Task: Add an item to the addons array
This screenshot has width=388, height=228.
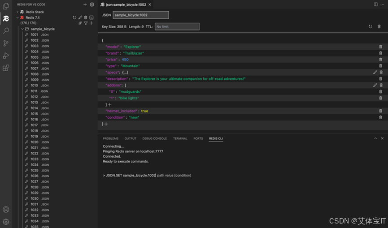Action: [x=109, y=105]
